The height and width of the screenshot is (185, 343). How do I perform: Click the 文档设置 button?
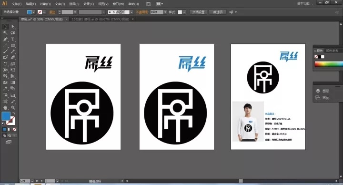[x=198, y=12]
